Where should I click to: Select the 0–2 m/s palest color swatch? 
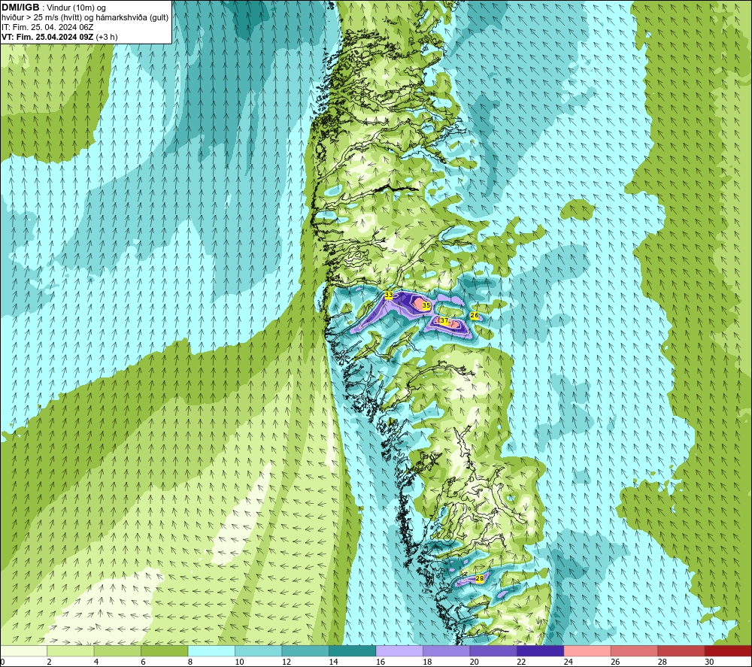click(23, 650)
